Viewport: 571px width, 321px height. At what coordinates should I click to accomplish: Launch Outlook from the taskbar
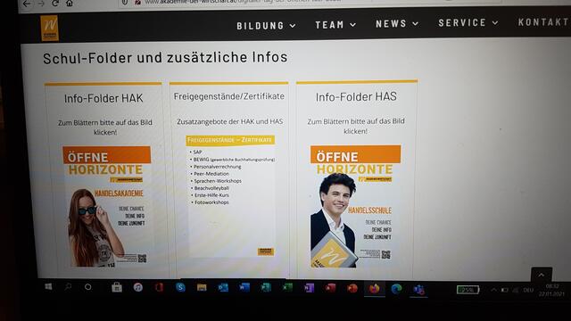coord(223,288)
